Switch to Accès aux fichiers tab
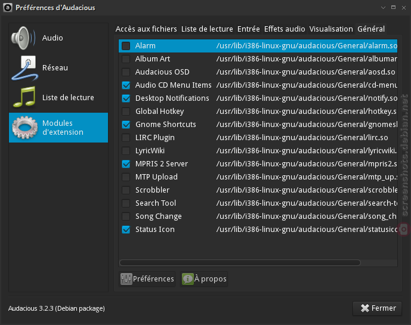The width and height of the screenshot is (411, 325). tap(146, 29)
